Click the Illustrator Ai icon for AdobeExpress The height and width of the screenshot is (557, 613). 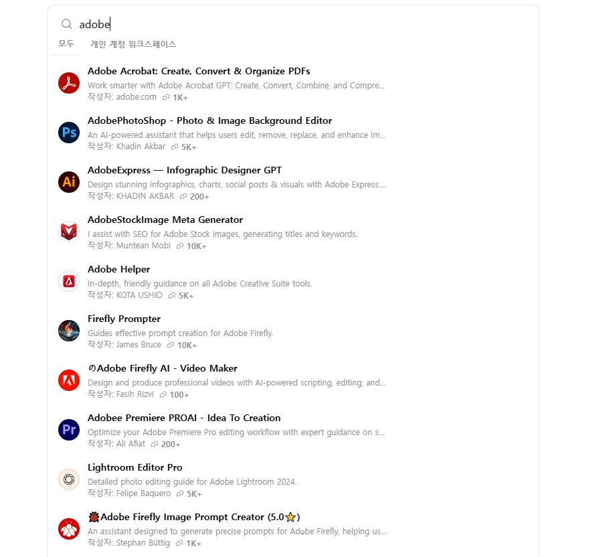[x=69, y=182]
